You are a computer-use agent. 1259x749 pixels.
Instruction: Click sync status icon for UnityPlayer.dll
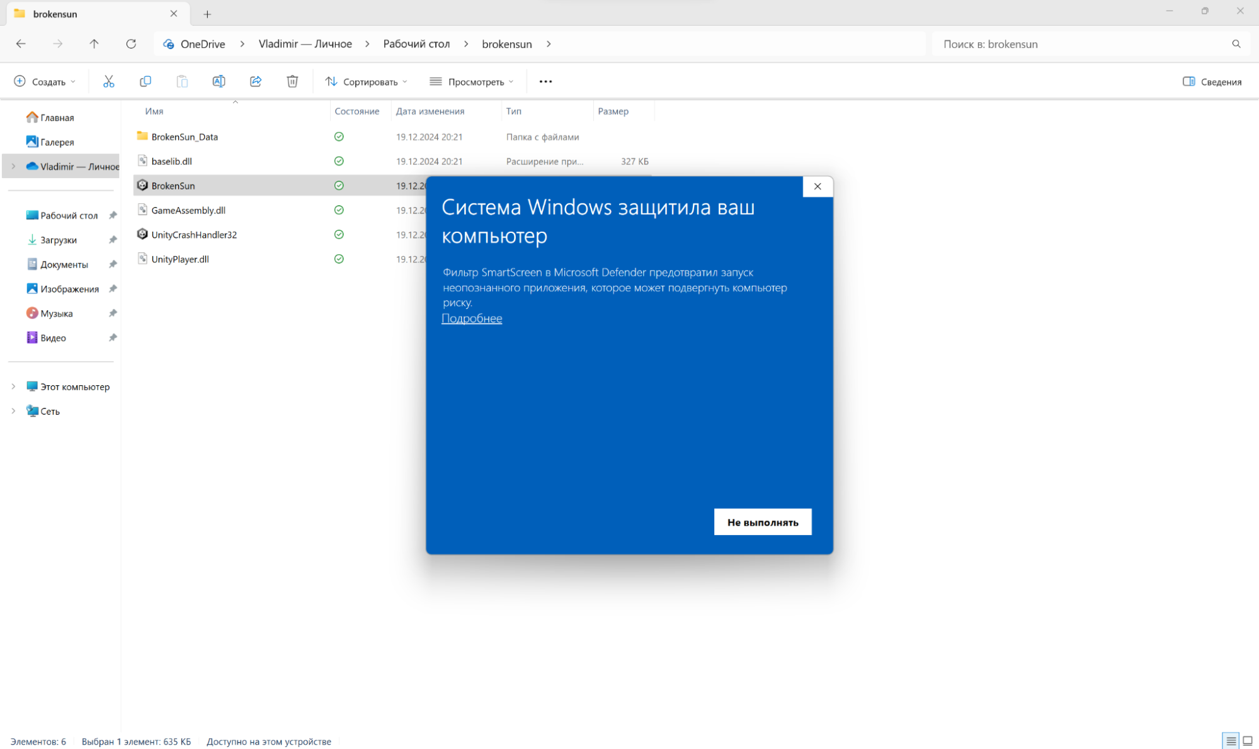click(x=339, y=259)
